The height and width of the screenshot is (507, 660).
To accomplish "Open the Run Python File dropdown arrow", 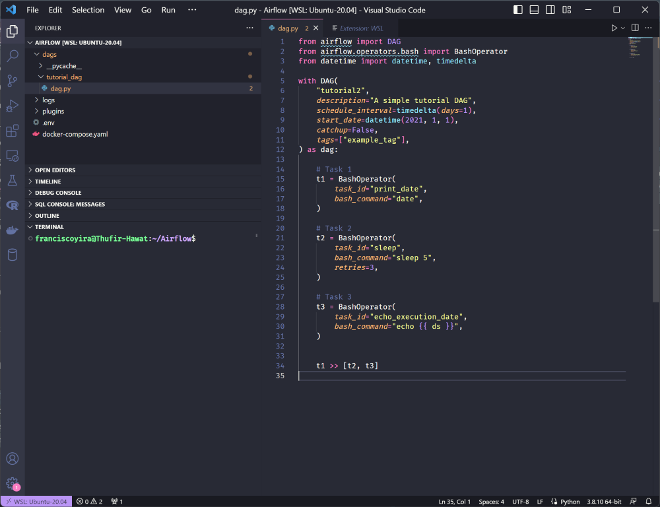I will (x=622, y=28).
